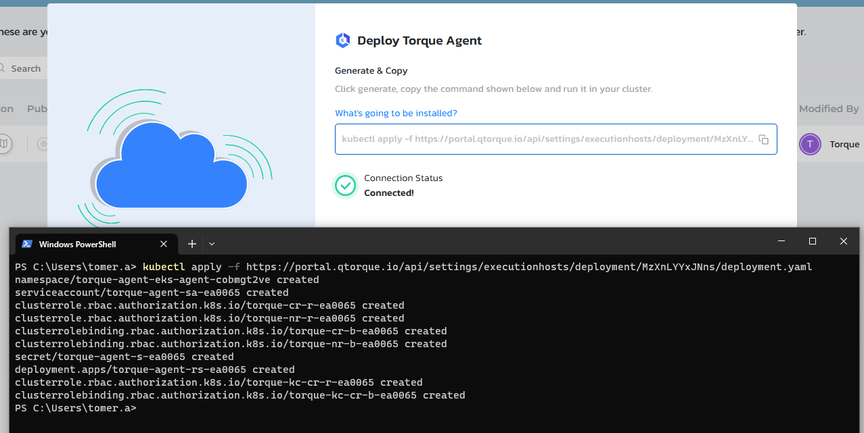This screenshot has height=433, width=864.
Task: Open the "What's going to be installed?" link
Action: click(x=396, y=113)
